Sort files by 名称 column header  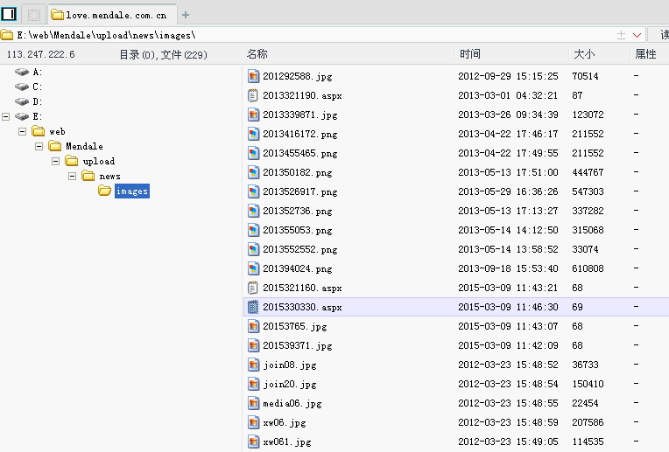(257, 54)
